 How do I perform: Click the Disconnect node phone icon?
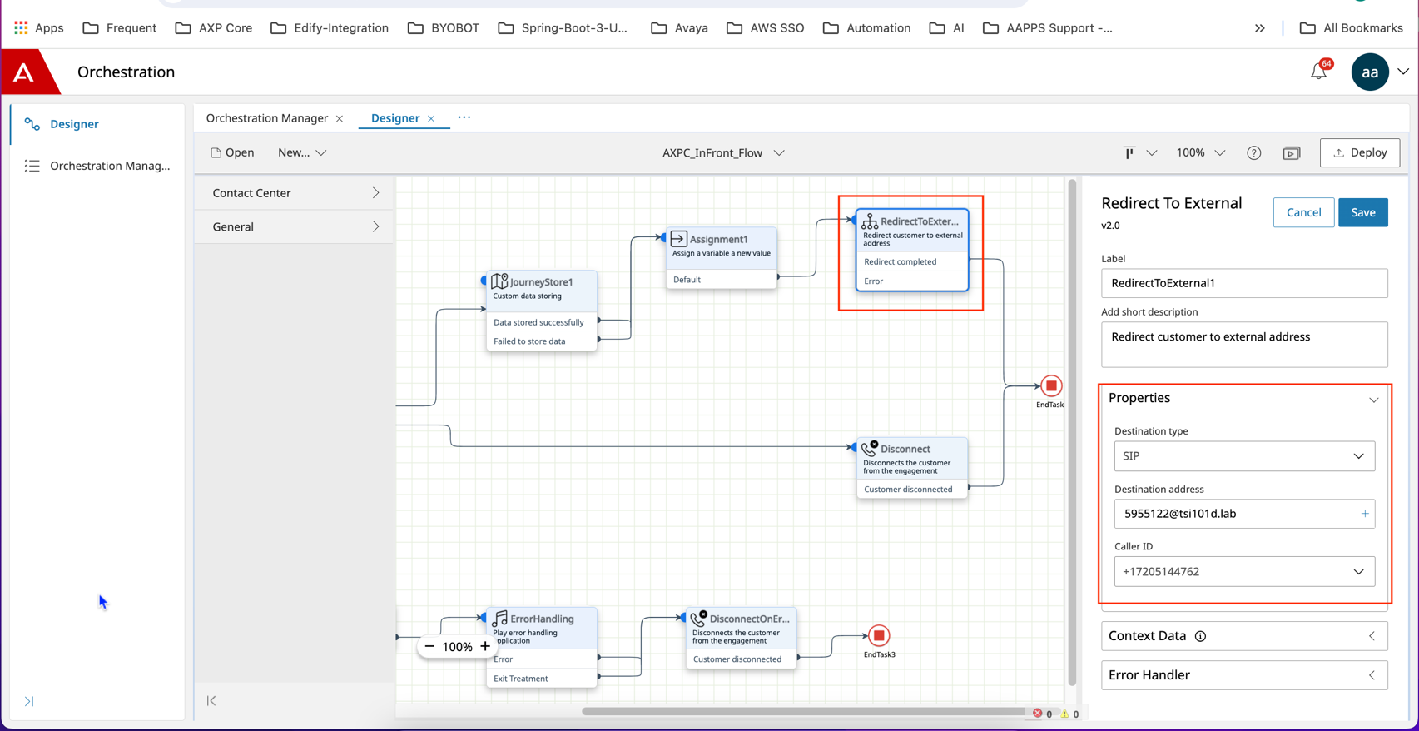(x=870, y=449)
